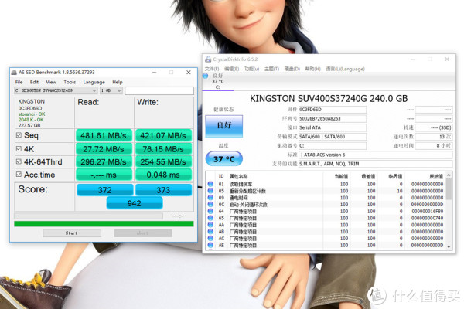
Task: Open the Language menu in AS SSD
Action: (x=94, y=82)
